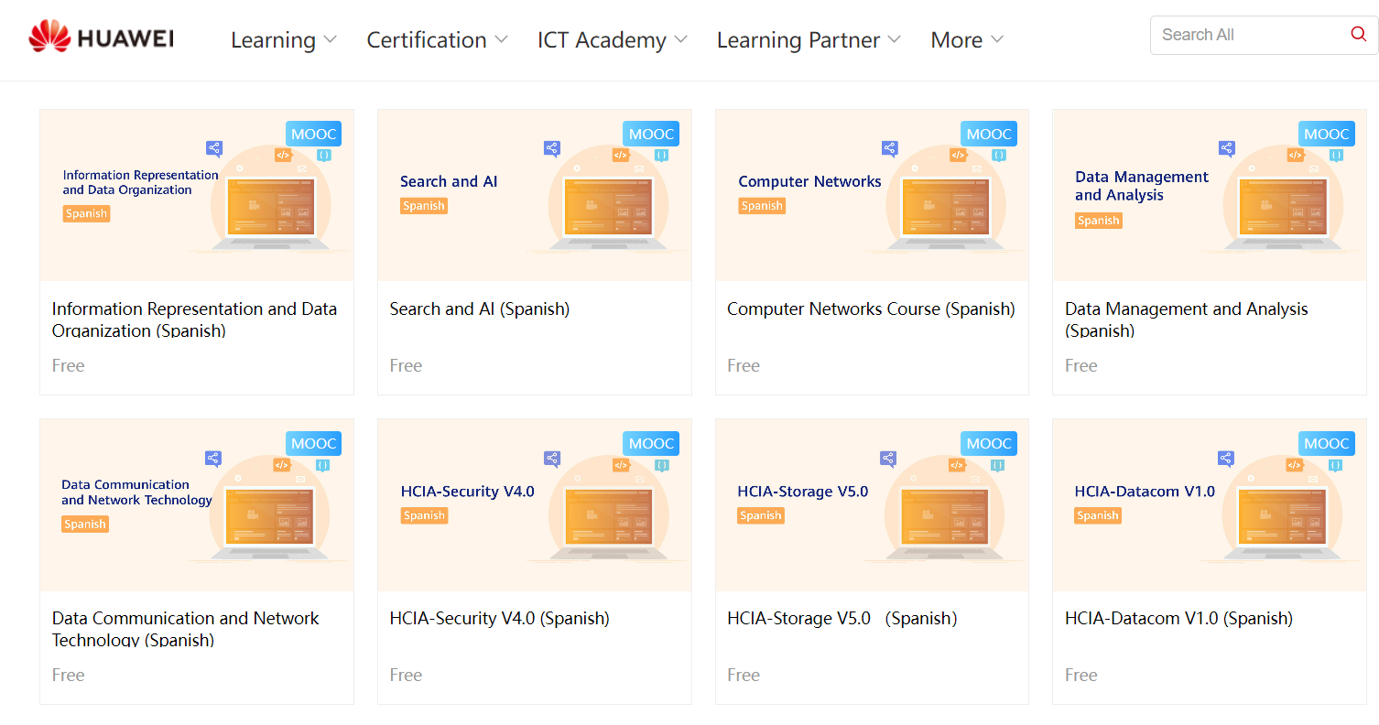Open the ICT Academy menu
Screen dimensions: 1379x725
pos(612,40)
